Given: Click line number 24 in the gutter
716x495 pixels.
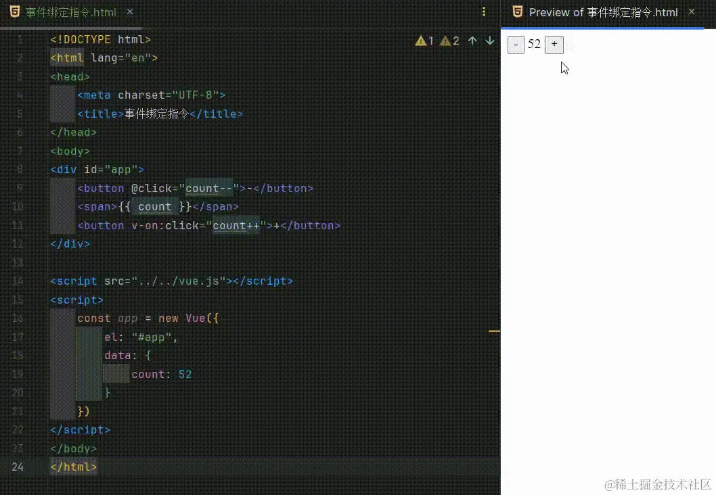Looking at the screenshot, I should tap(18, 467).
